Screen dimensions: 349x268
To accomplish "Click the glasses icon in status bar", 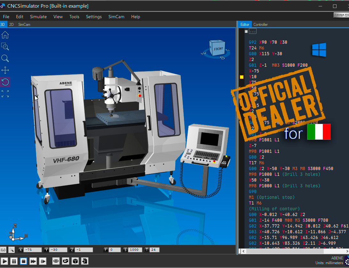I will click(3, 250).
